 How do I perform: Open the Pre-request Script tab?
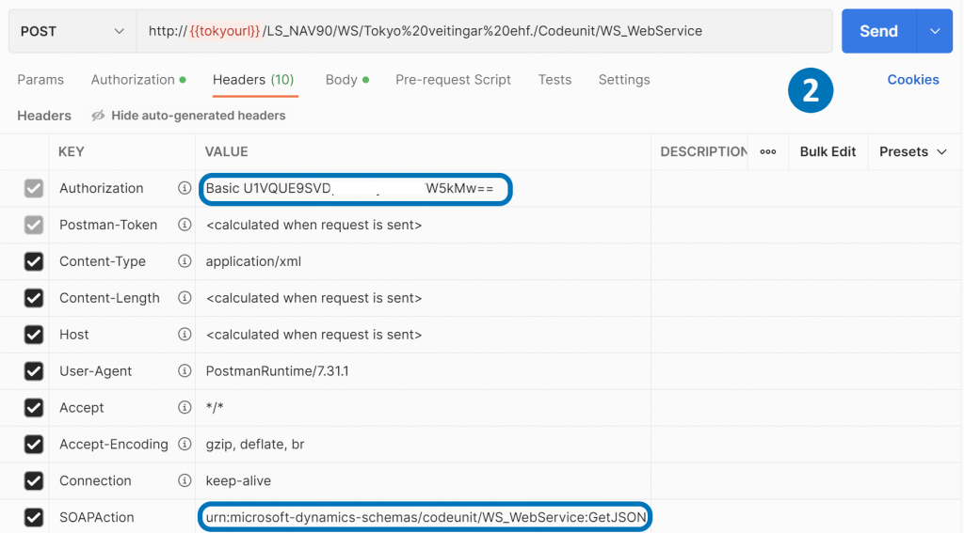(x=453, y=80)
